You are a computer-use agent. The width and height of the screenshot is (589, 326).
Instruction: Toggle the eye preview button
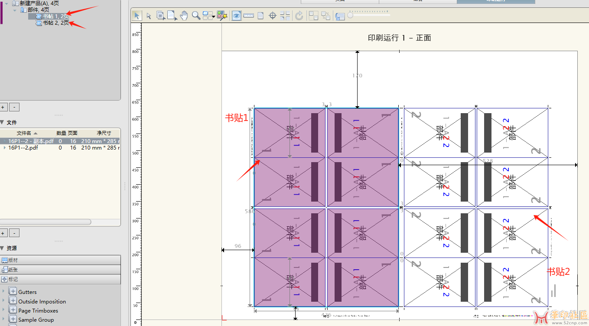236,16
